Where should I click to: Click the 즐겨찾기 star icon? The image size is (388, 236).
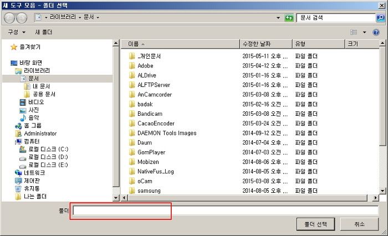coord(14,47)
